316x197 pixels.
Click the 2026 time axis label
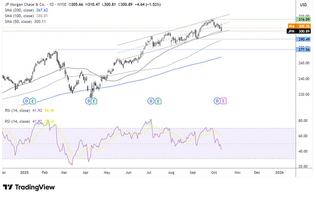[279, 172]
